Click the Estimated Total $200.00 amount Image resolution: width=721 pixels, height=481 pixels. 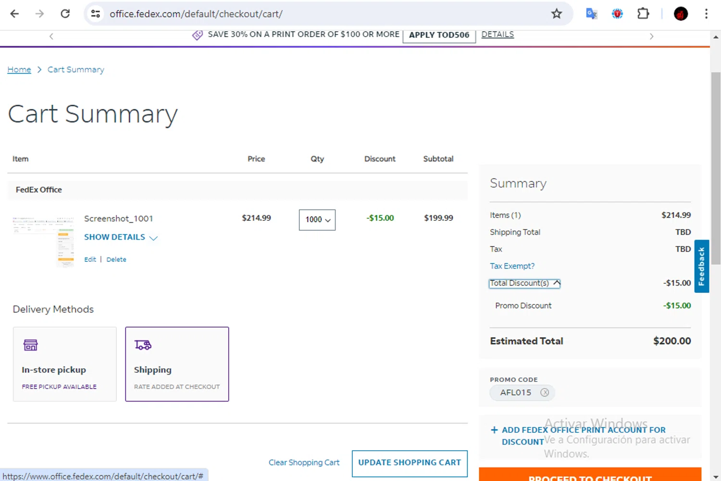[x=672, y=341]
